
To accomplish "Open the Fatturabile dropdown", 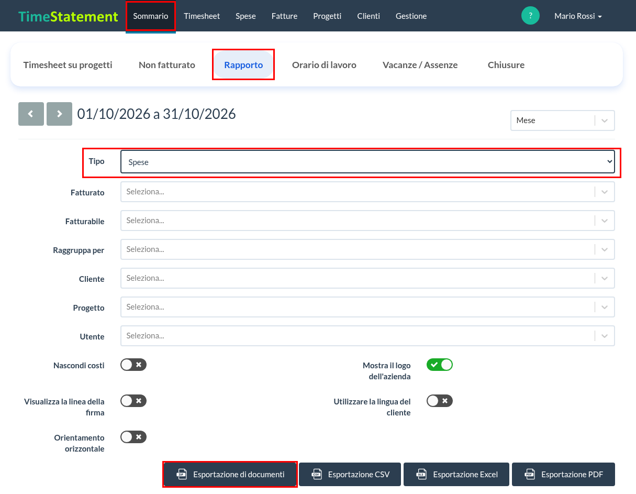I will pos(367,221).
